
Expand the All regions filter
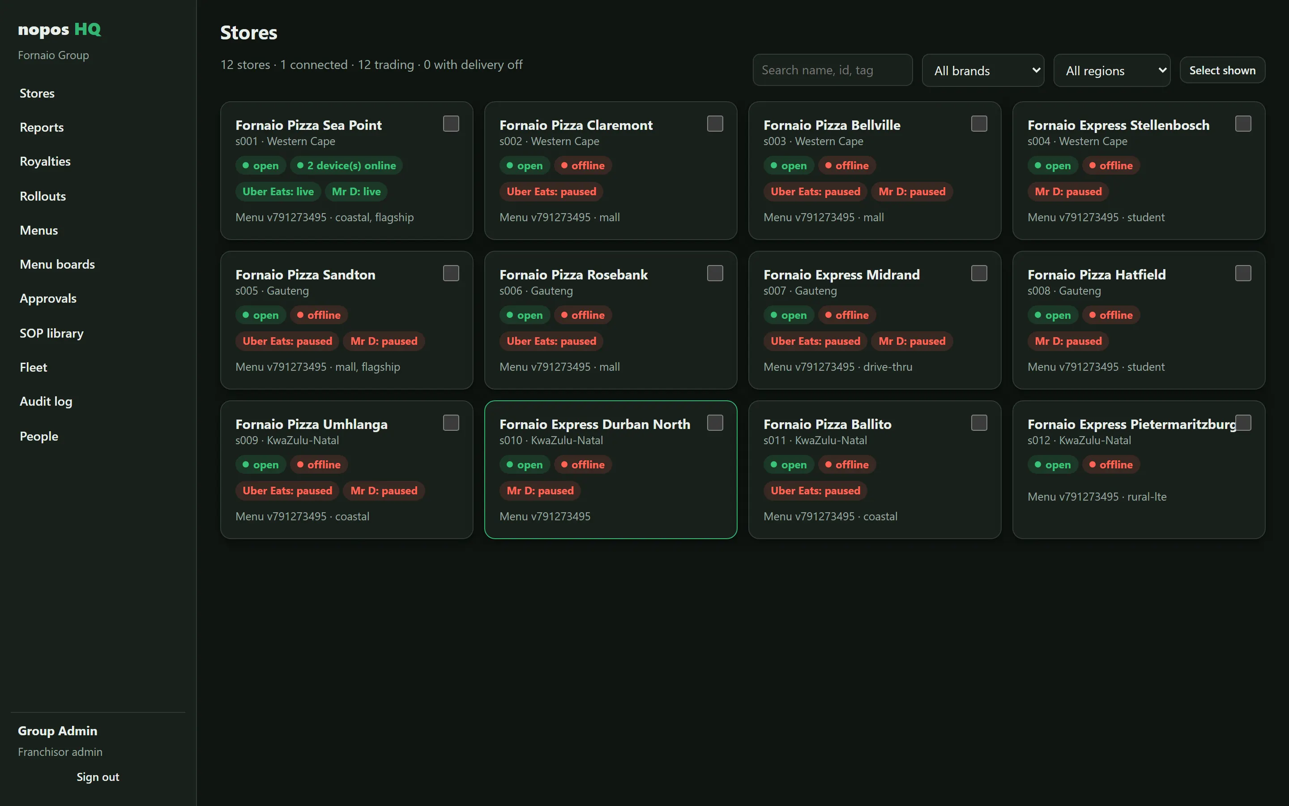coord(1112,70)
